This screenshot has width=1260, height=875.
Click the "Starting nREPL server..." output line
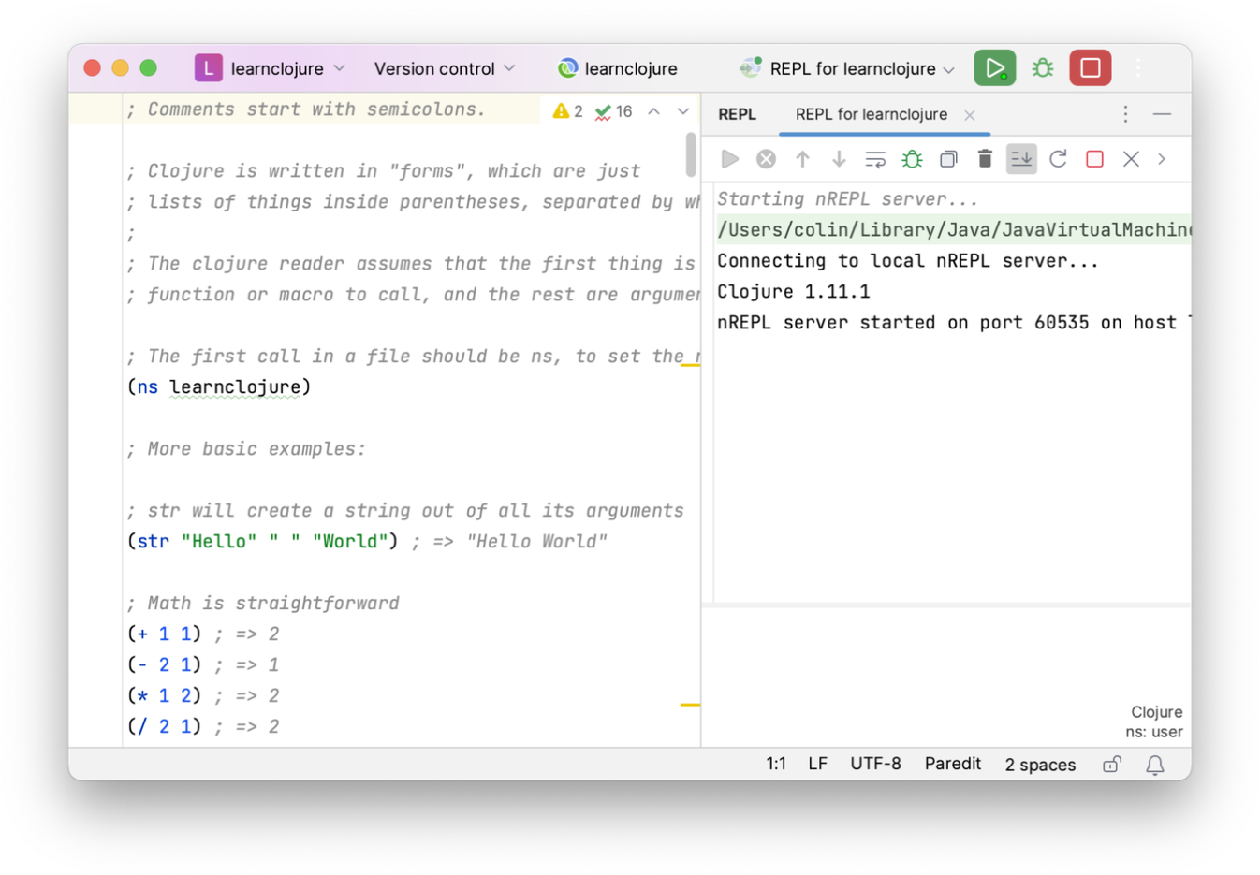click(x=847, y=198)
